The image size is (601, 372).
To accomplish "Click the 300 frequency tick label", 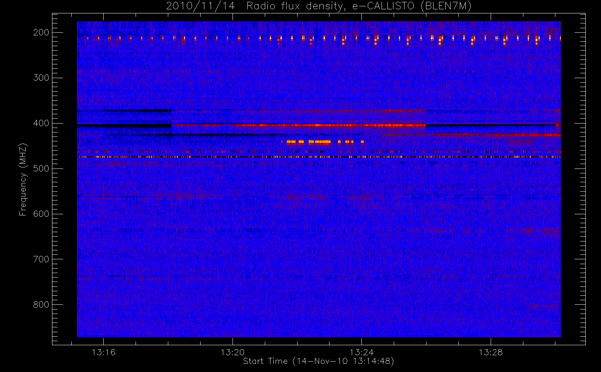I will (x=41, y=78).
